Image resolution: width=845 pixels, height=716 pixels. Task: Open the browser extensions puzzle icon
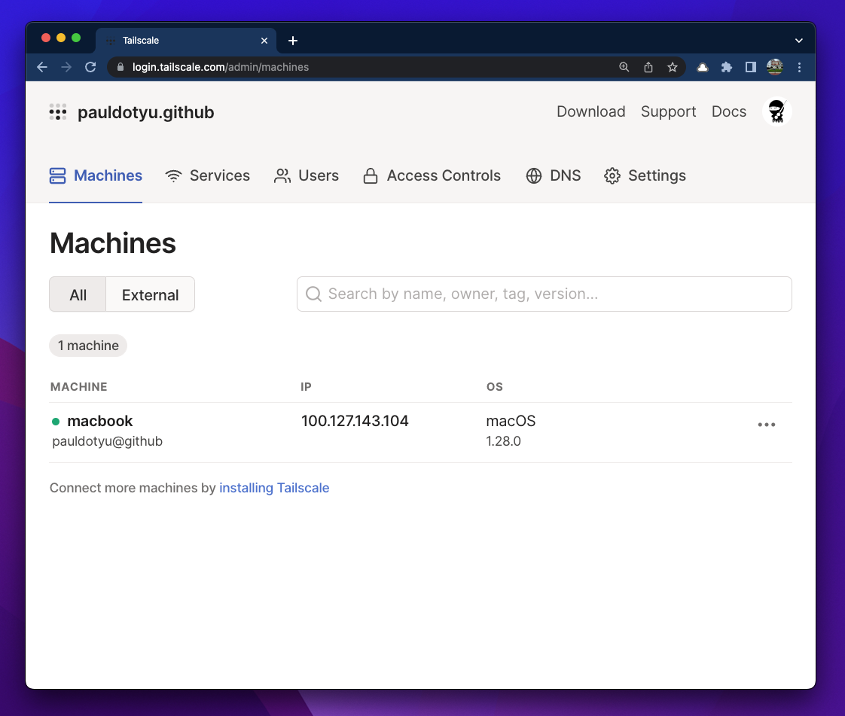pos(726,67)
